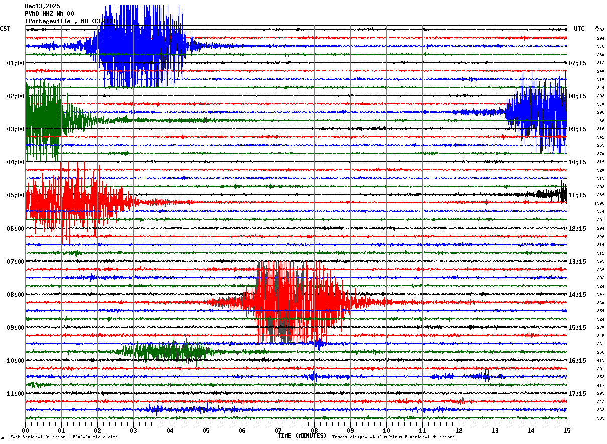This screenshot has width=607, height=444.
Task: Click minute tick label 15 on the time axis
Action: (567, 430)
